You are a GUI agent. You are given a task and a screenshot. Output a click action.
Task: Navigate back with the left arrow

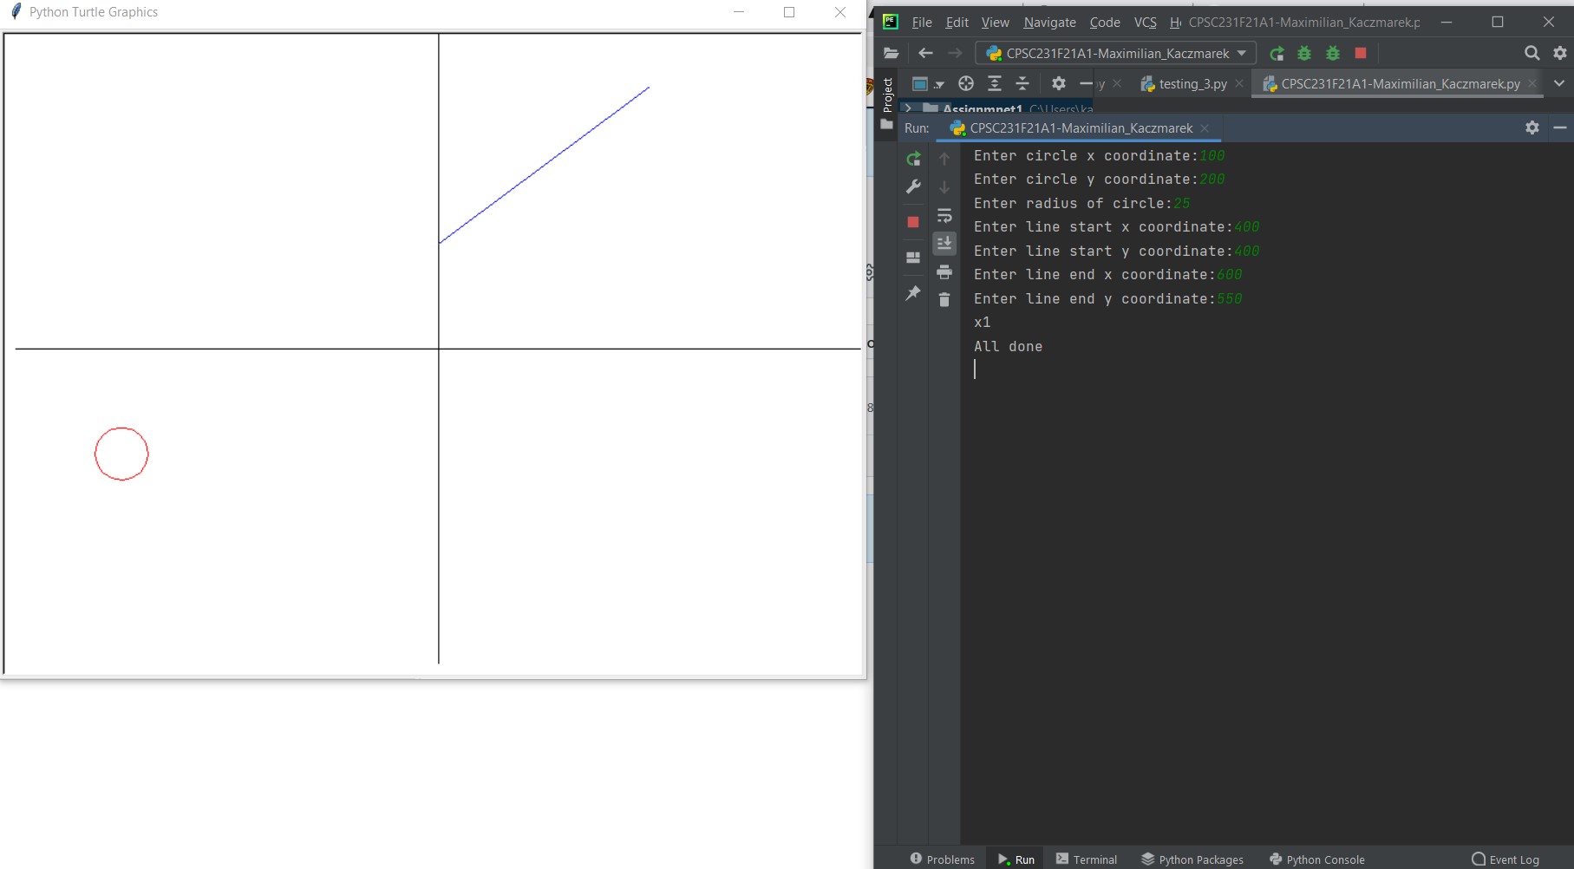pyautogui.click(x=925, y=53)
